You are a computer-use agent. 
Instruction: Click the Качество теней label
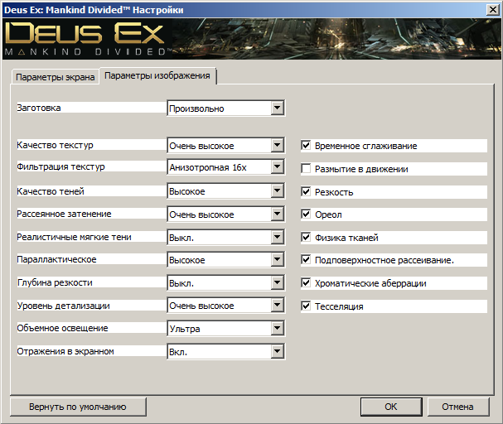(x=51, y=191)
